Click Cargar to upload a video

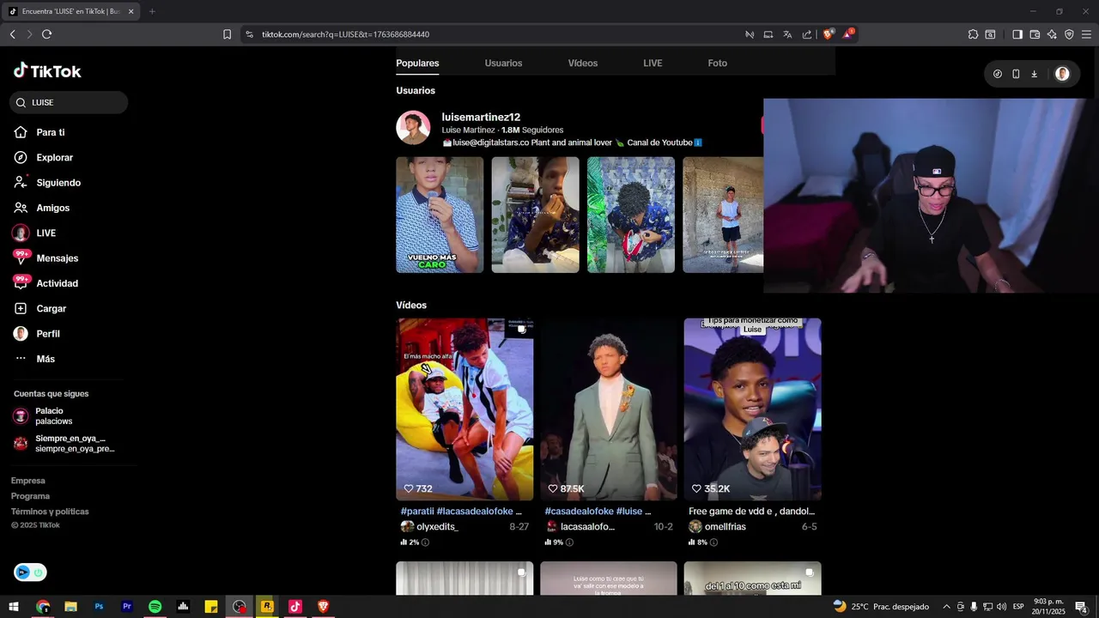tap(40, 309)
